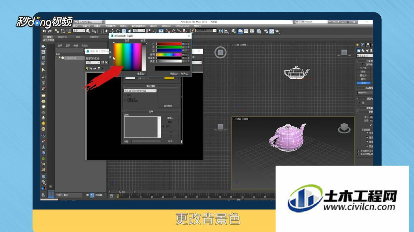Select Geometry category sphere icon
This screenshot has height=232, width=414.
tap(359, 51)
